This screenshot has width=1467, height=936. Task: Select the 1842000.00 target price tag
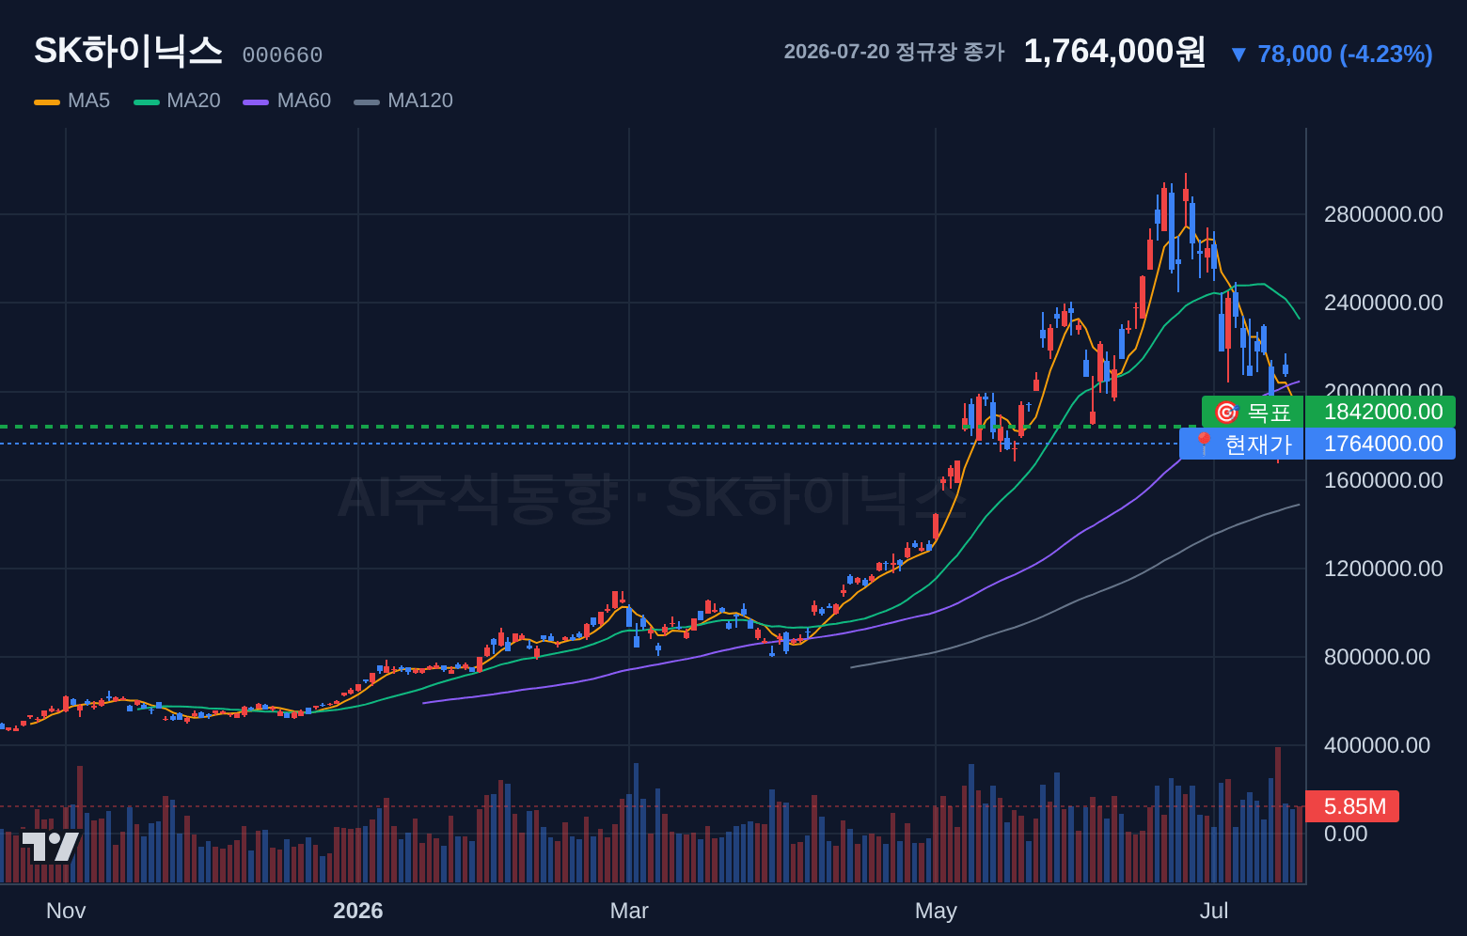click(1382, 412)
